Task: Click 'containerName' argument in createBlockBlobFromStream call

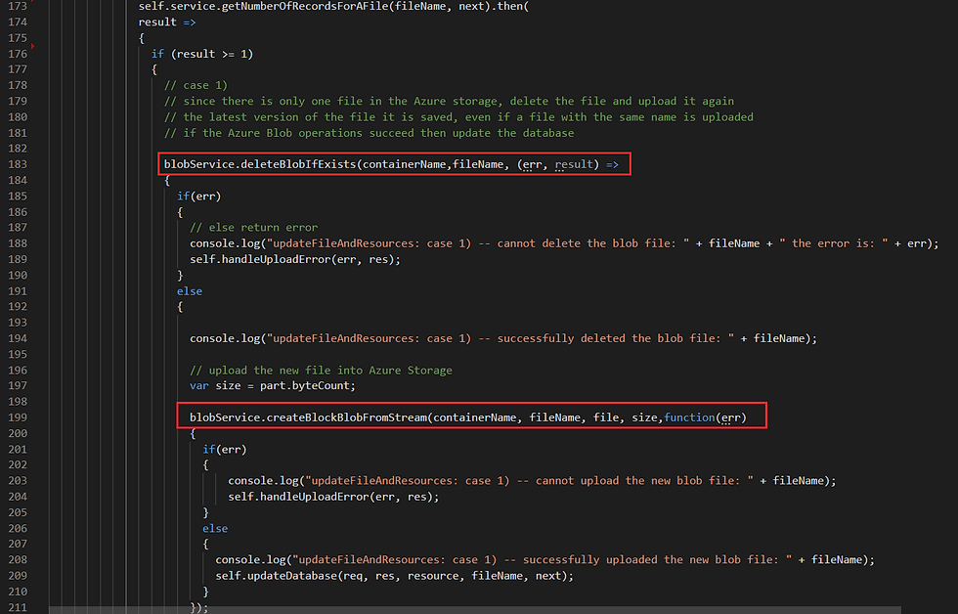Action: click(x=475, y=417)
